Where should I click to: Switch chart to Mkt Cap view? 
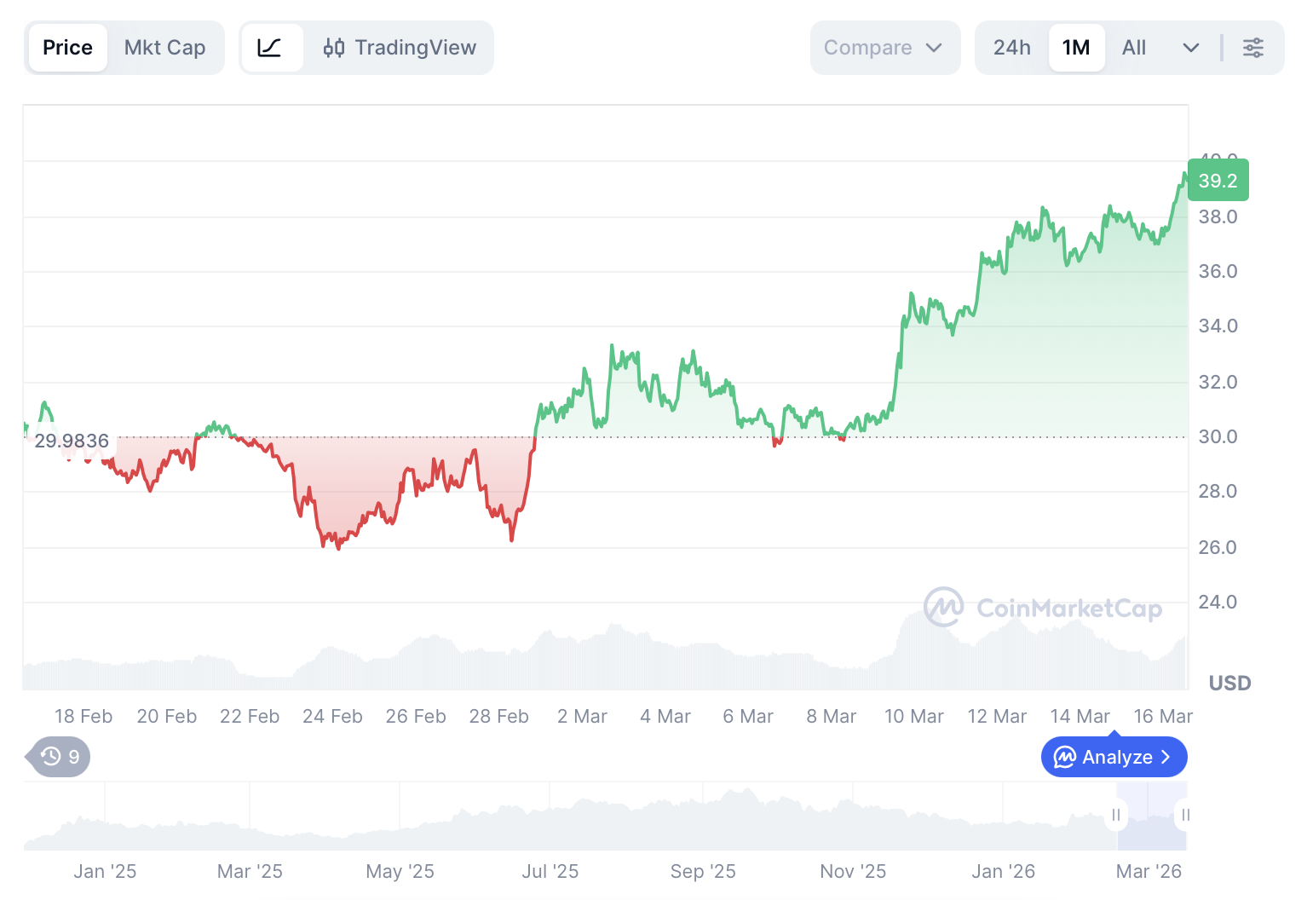[164, 48]
